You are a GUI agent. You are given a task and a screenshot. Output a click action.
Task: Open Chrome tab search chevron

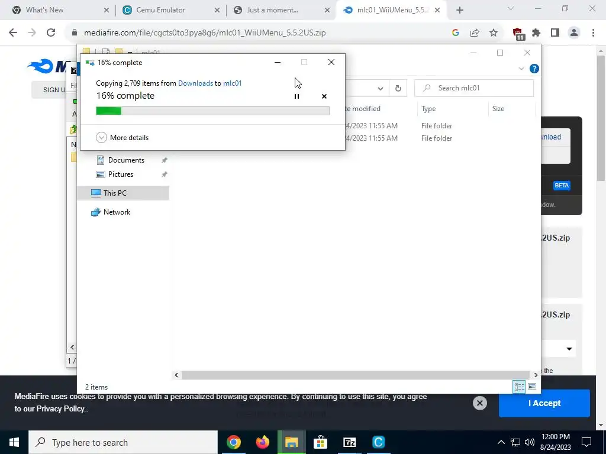coord(511,9)
